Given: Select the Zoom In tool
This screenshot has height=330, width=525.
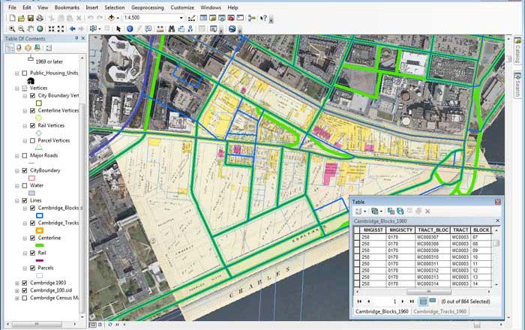Looking at the screenshot, I should point(12,29).
